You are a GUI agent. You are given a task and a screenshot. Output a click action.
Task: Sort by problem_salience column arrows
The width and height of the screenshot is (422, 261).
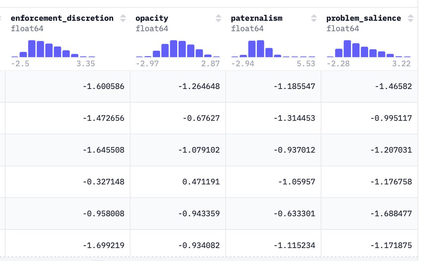410,18
